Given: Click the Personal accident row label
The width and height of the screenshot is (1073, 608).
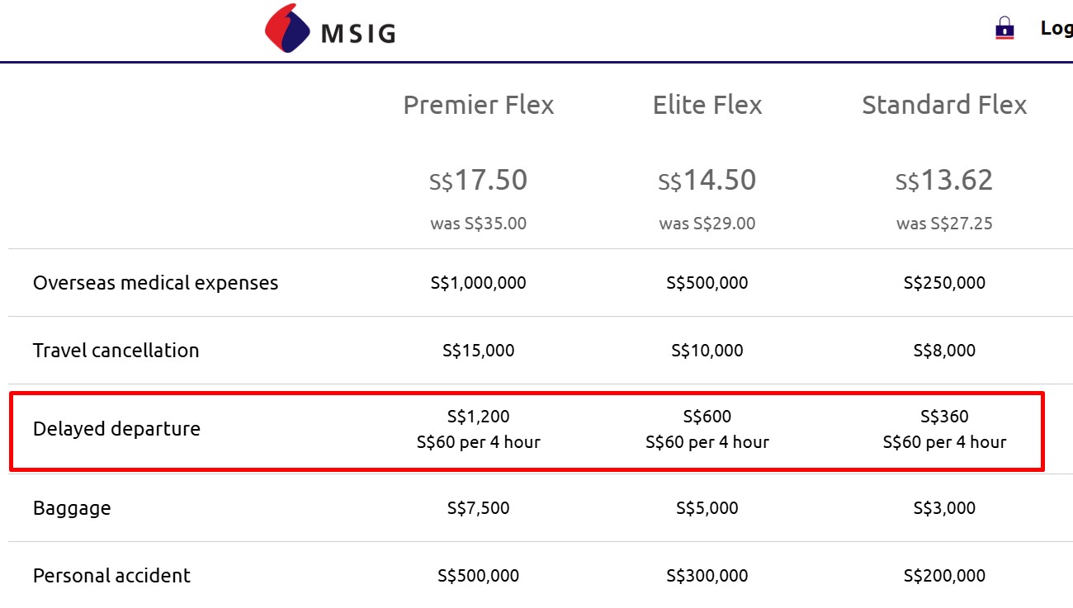Looking at the screenshot, I should click(111, 576).
